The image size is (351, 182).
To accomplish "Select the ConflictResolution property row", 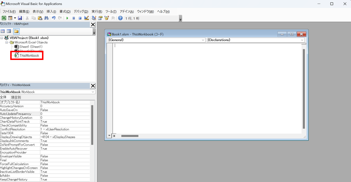I will click(45, 129).
